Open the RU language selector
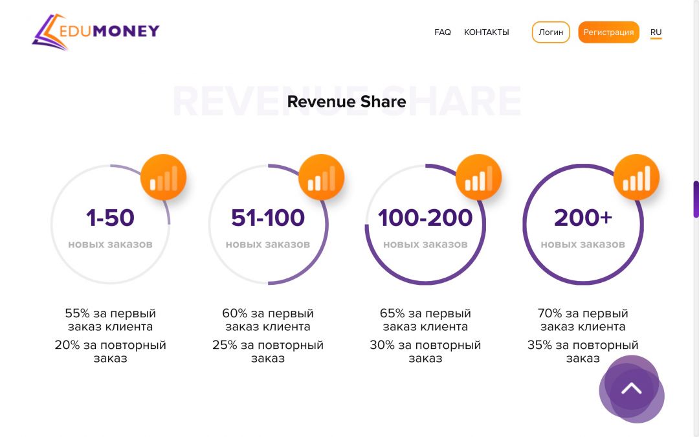 656,32
